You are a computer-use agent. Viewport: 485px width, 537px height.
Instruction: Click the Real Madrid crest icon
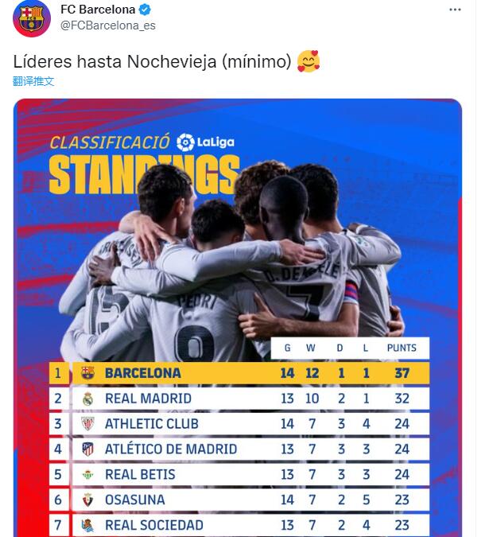(87, 399)
